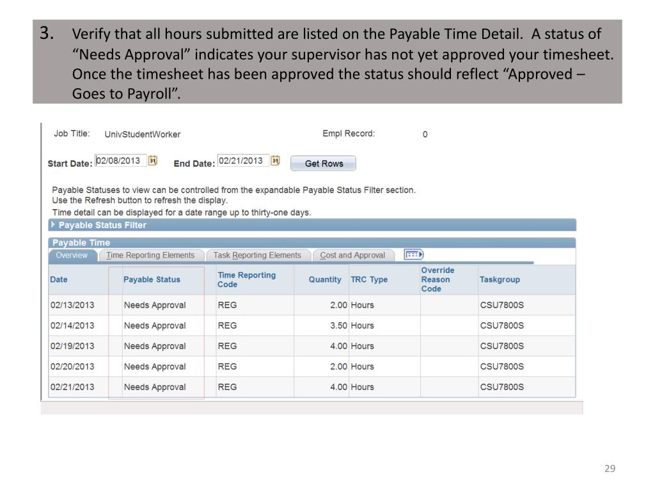This screenshot has width=655, height=491.
Task: Switch to Time Reporting Elements tab
Action: (150, 255)
